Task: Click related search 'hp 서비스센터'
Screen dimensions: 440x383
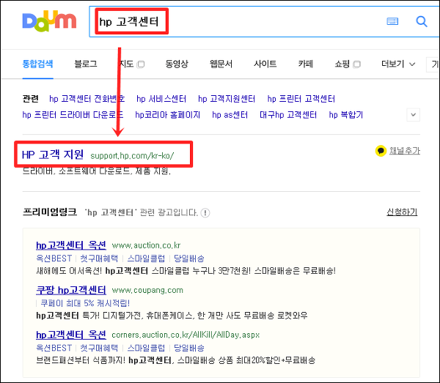Action: point(161,99)
